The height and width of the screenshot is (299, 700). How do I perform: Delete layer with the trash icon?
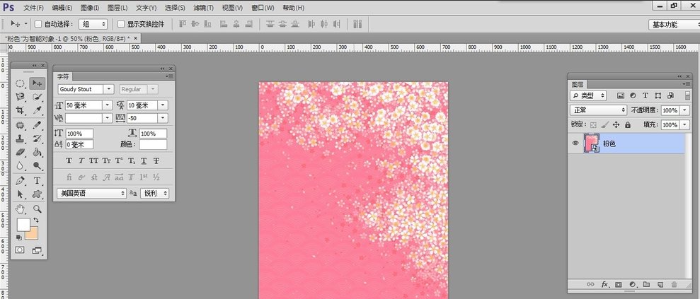[x=674, y=284]
